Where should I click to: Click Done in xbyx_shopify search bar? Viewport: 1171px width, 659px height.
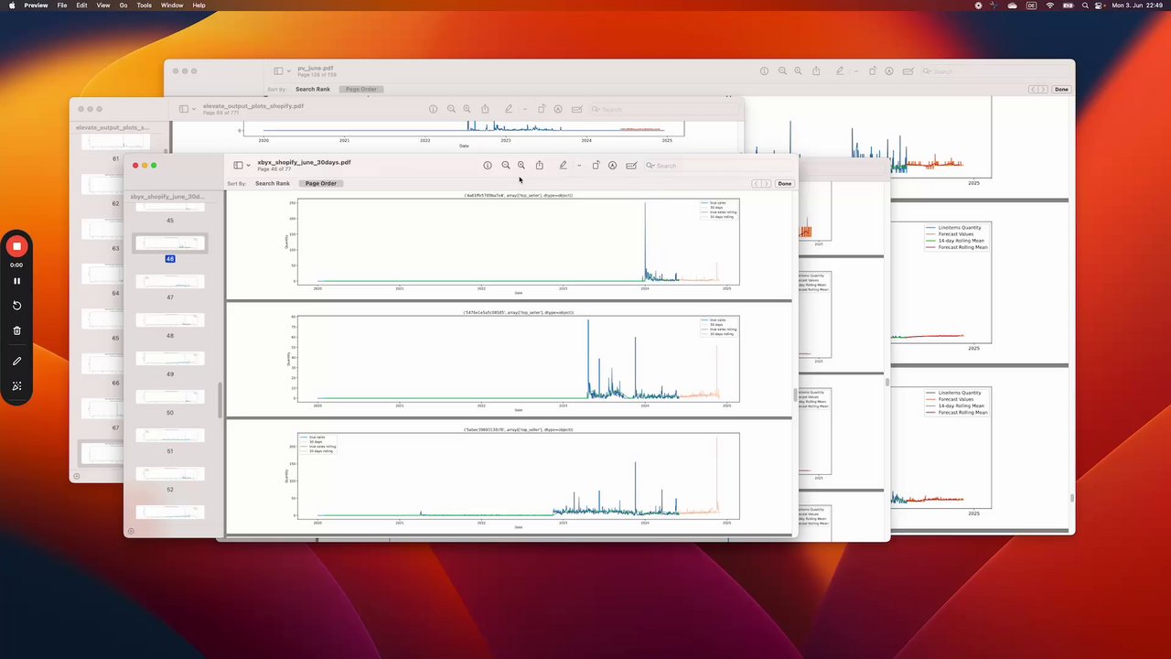coord(784,184)
